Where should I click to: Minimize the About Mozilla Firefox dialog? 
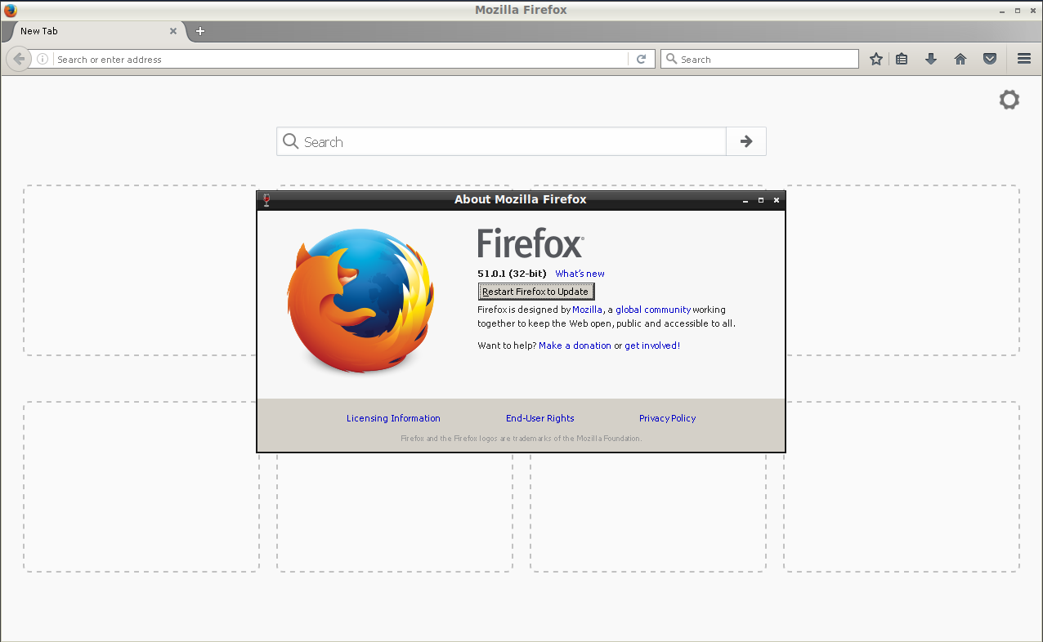pos(745,200)
